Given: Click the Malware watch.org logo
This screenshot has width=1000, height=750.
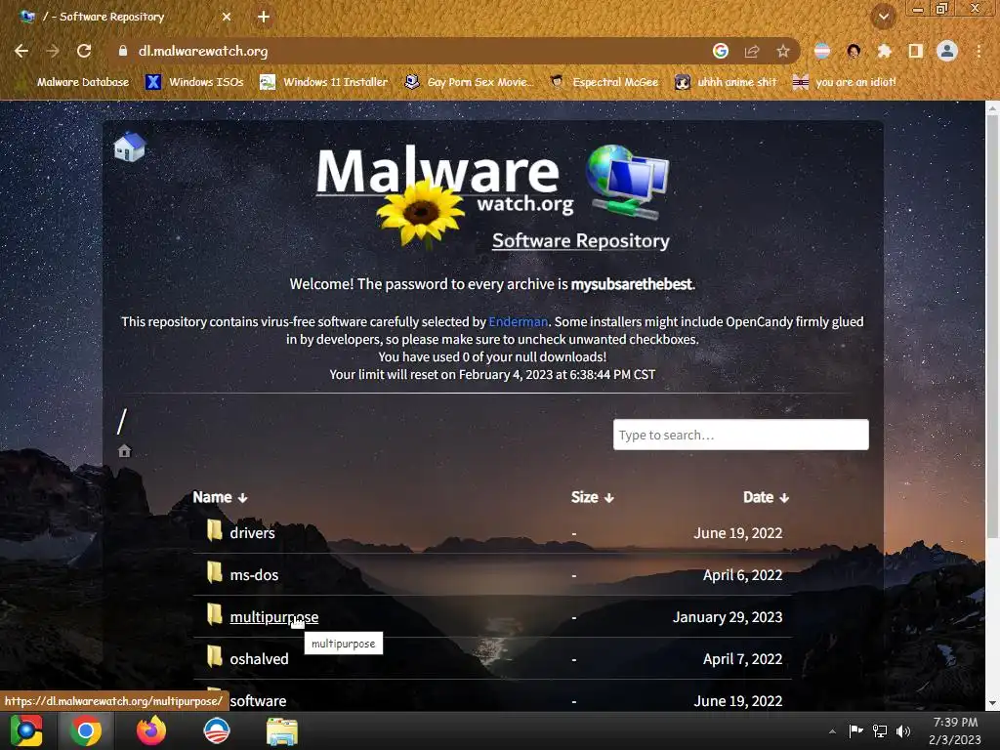Looking at the screenshot, I should (x=444, y=194).
